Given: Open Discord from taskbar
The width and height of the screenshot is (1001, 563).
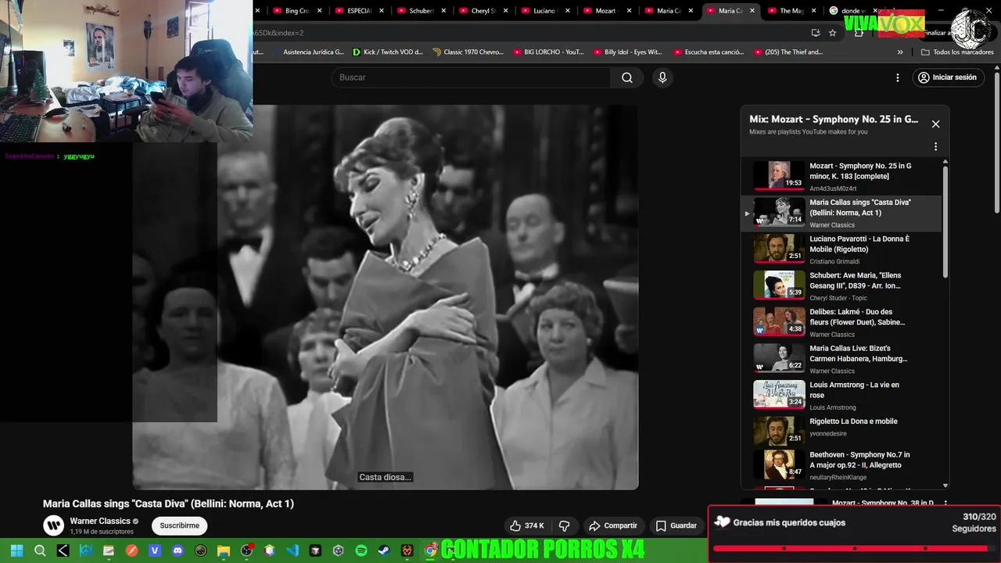Looking at the screenshot, I should 178,551.
